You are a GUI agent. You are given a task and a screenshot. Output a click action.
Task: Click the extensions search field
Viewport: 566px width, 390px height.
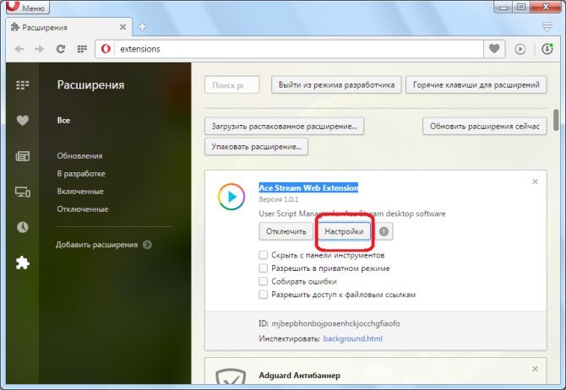231,85
